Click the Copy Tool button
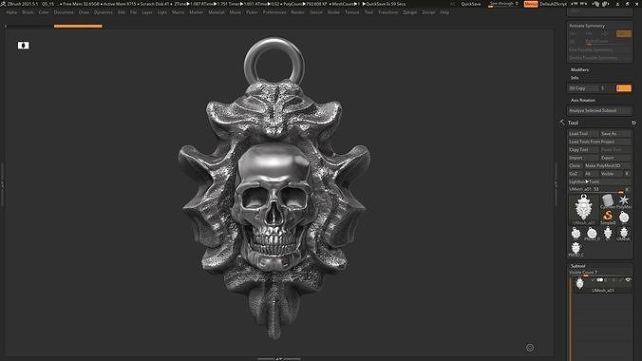 583,149
